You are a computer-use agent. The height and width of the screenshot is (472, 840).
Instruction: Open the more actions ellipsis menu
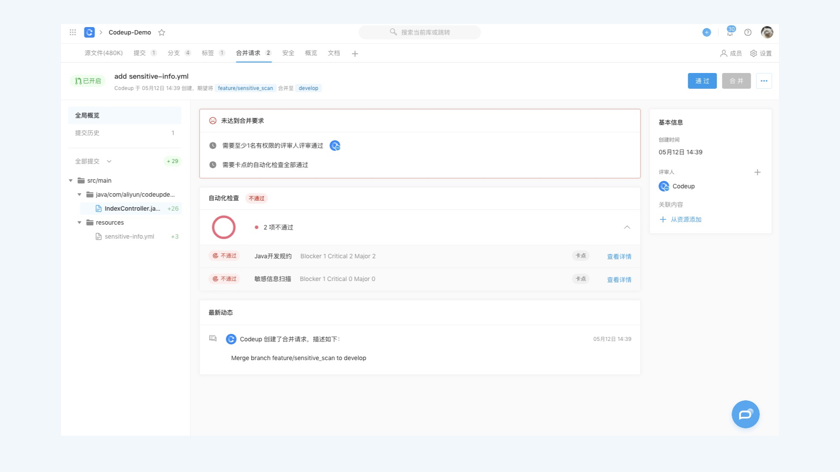[x=764, y=81]
